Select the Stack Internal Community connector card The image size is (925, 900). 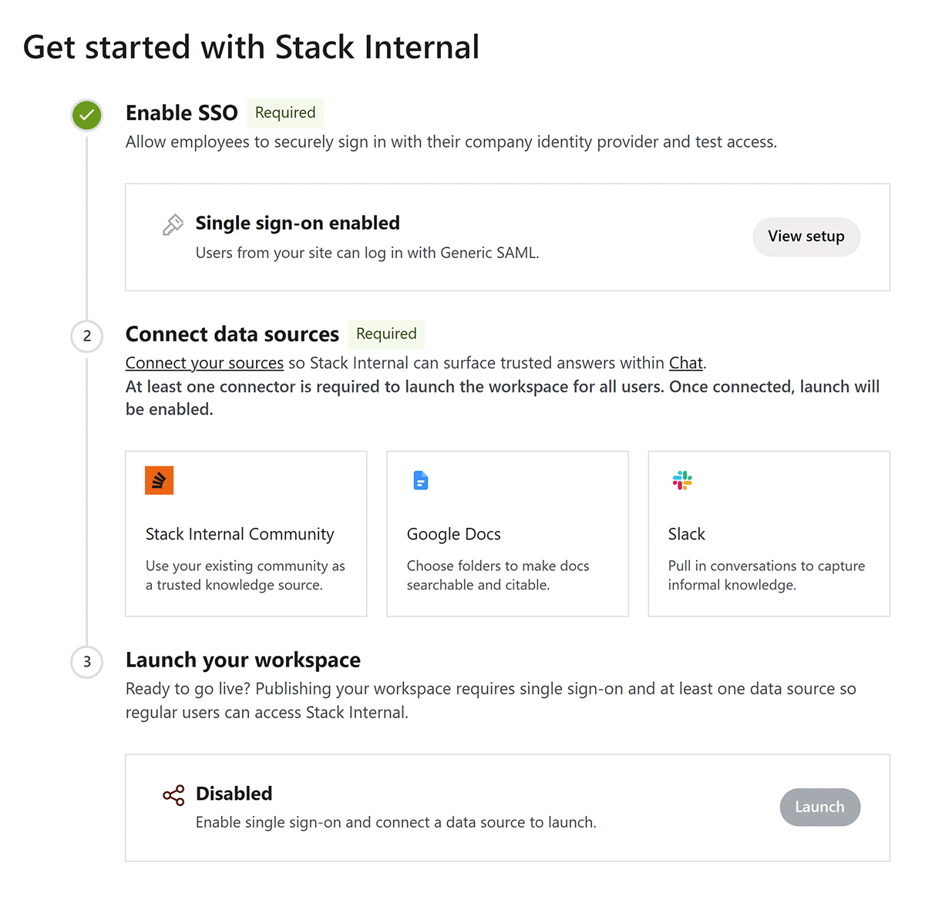(246, 534)
